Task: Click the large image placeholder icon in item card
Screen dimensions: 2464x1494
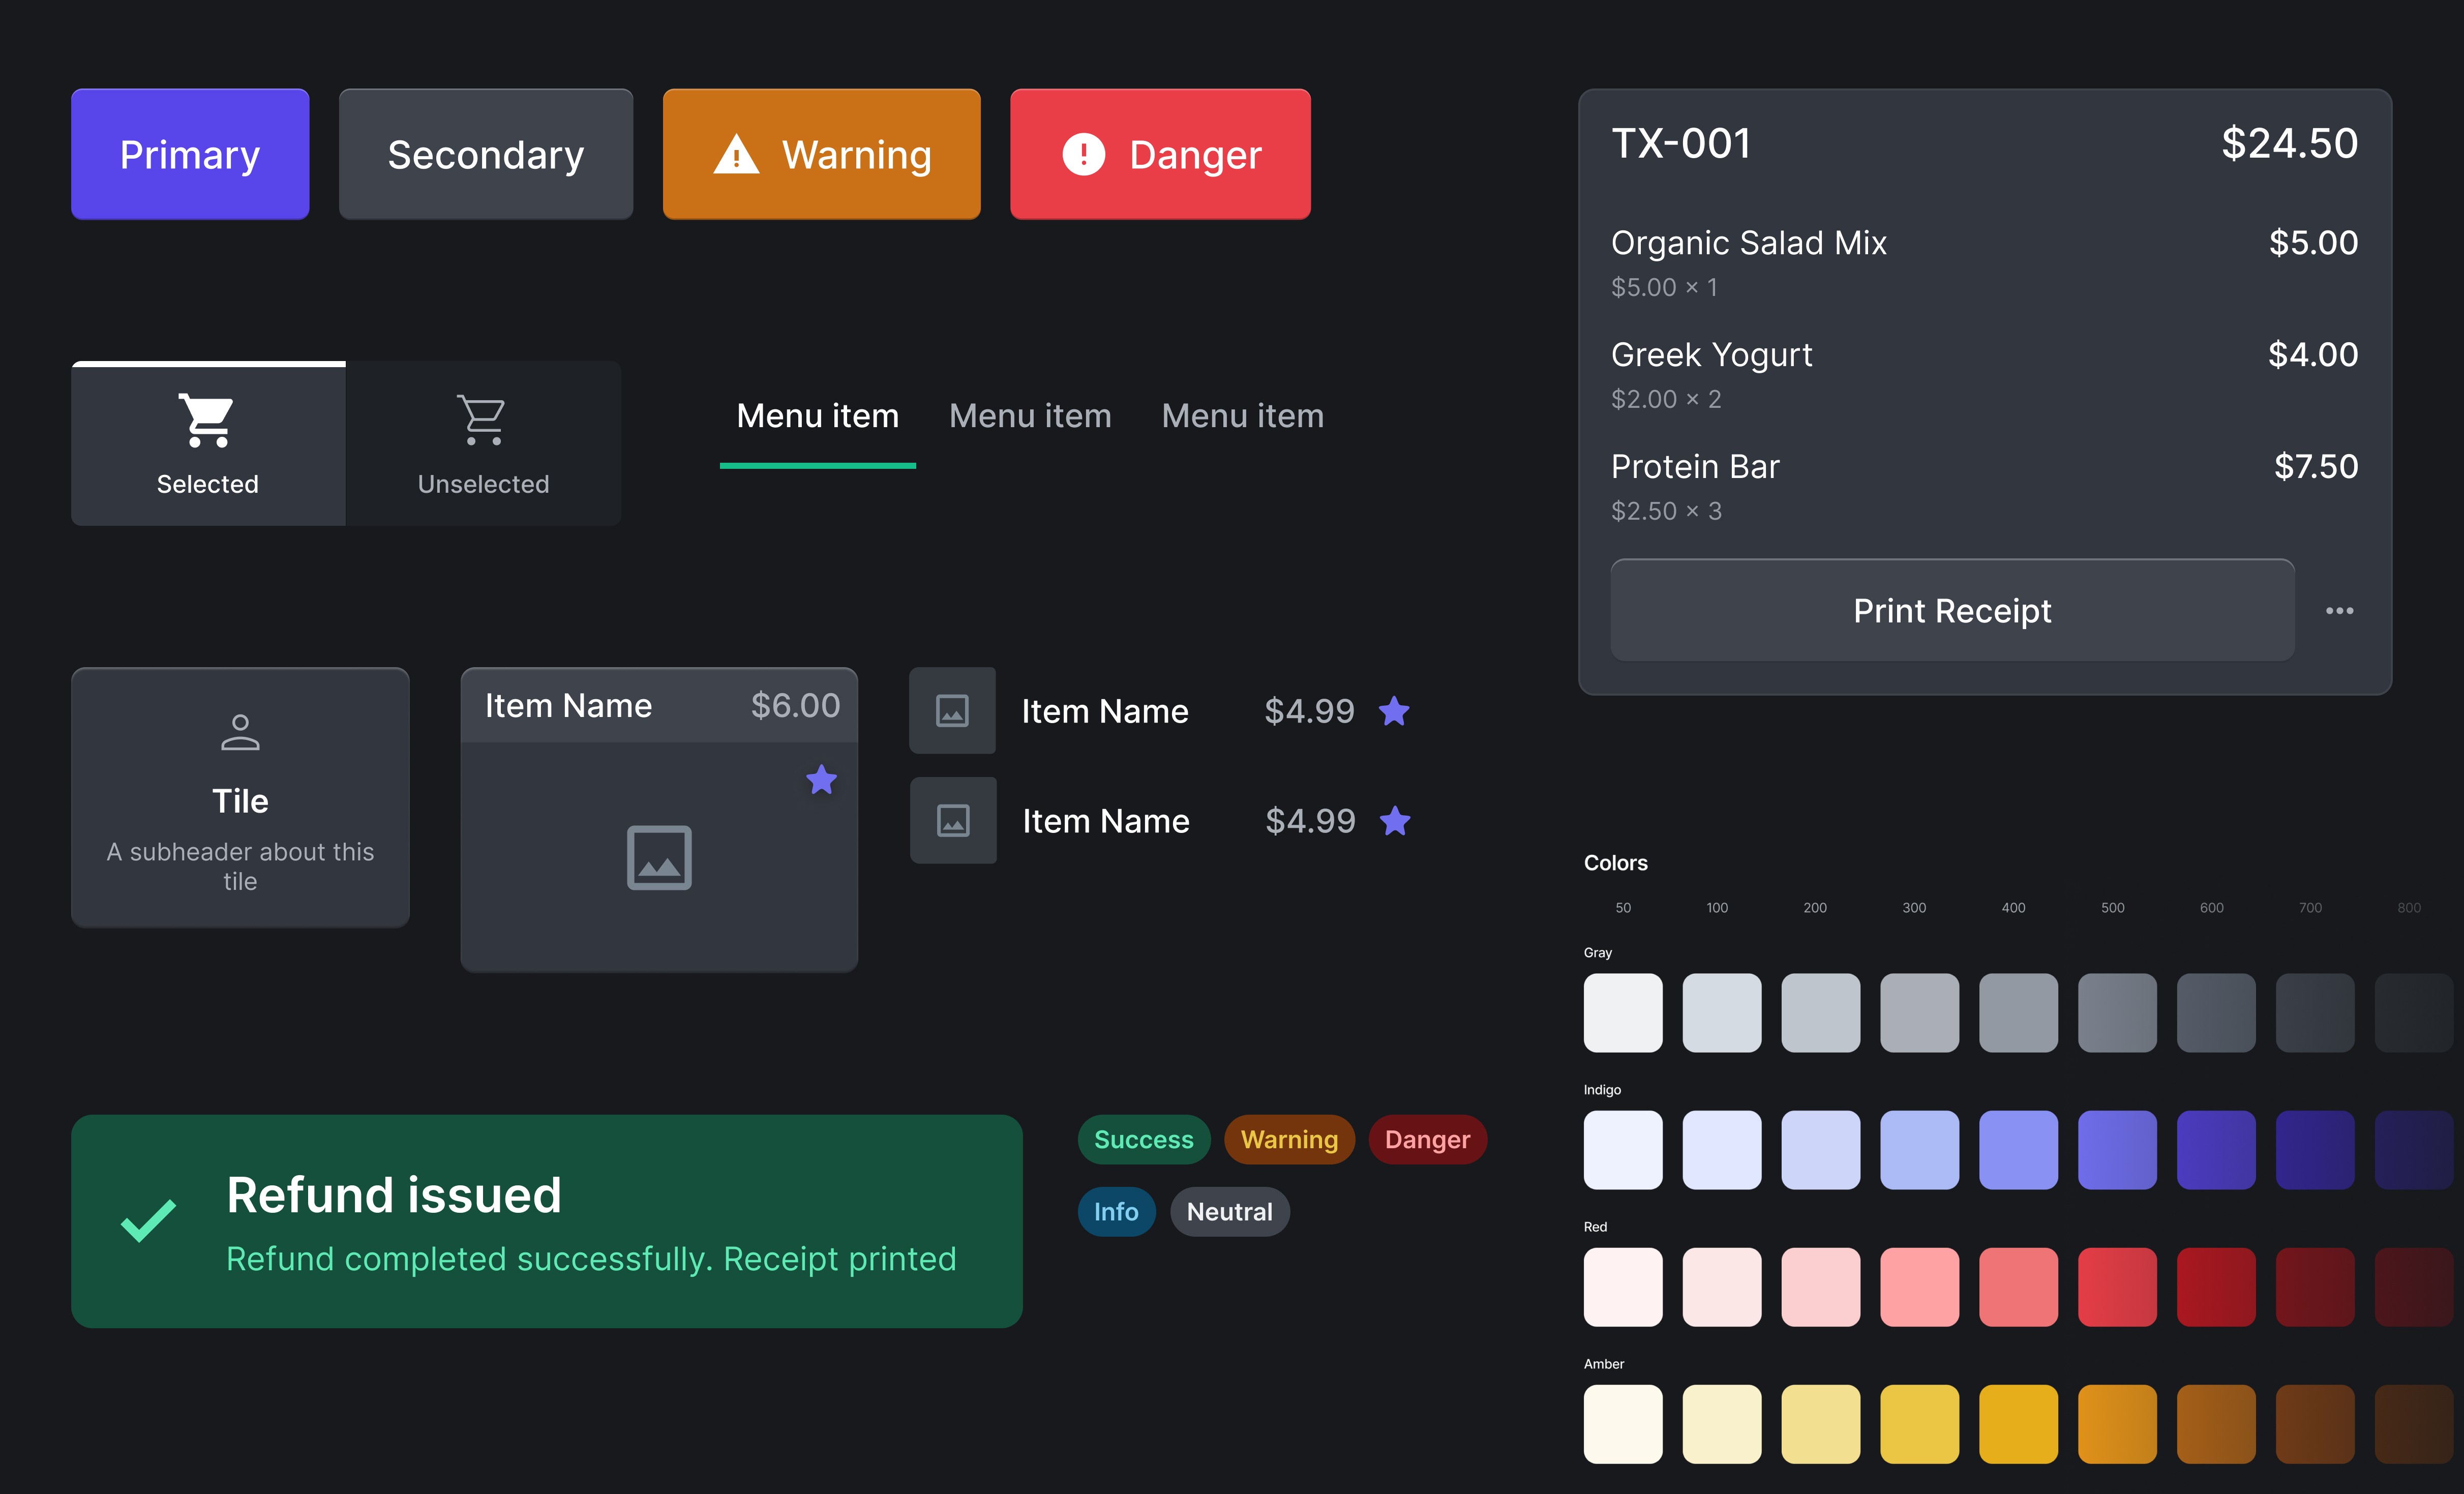Action: (659, 857)
